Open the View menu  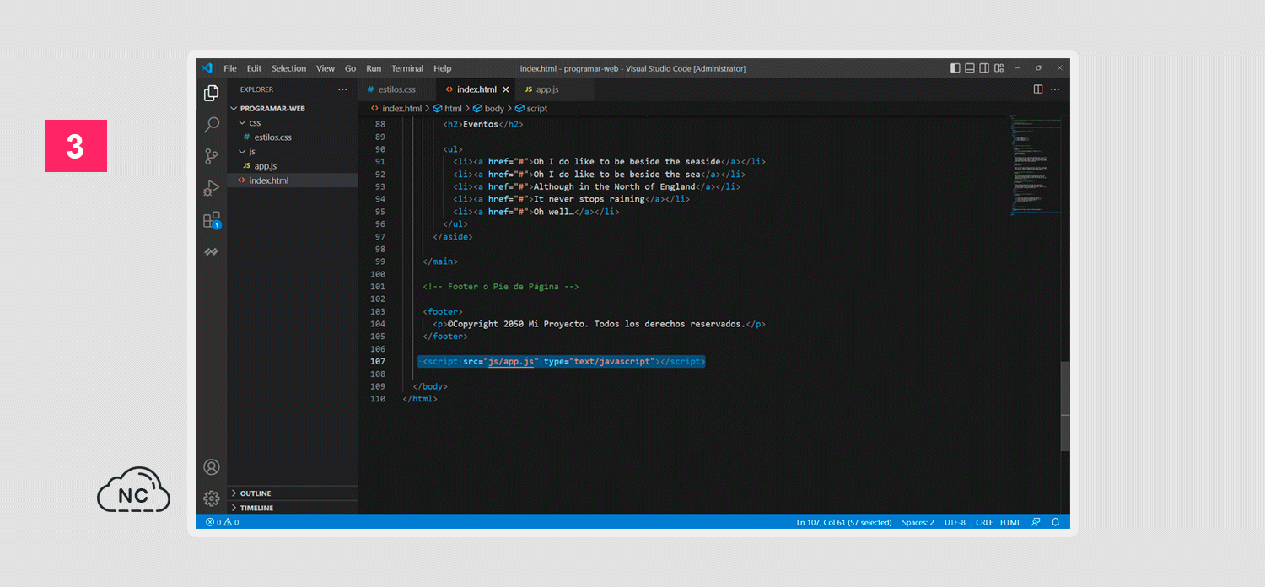point(326,68)
